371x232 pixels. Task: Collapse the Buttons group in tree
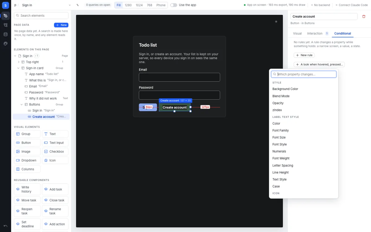pos(22,105)
